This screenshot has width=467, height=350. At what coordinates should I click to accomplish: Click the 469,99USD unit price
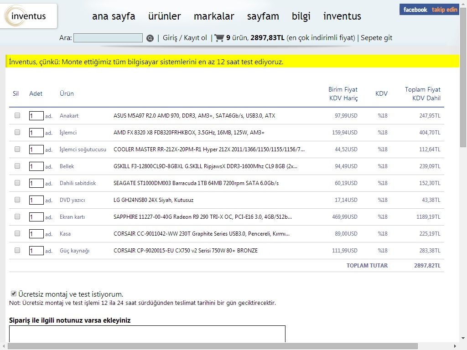point(345,217)
